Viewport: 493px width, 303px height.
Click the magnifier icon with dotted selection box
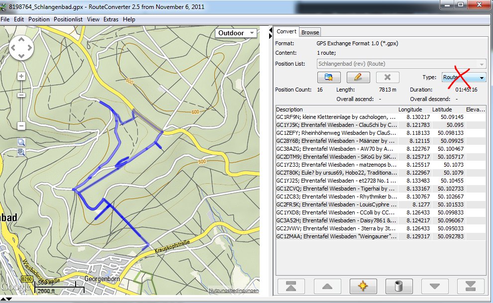[21, 142]
